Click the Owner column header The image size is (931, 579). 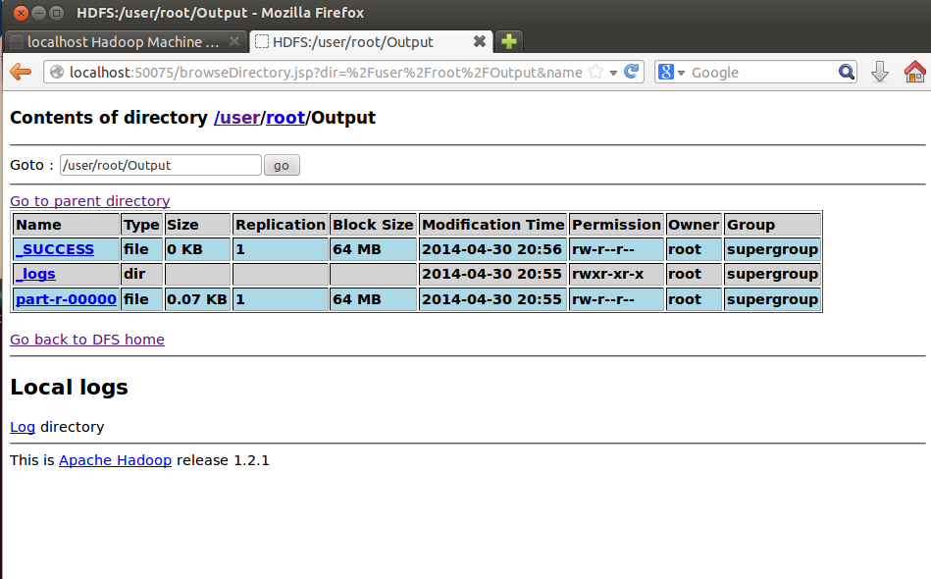coord(694,225)
